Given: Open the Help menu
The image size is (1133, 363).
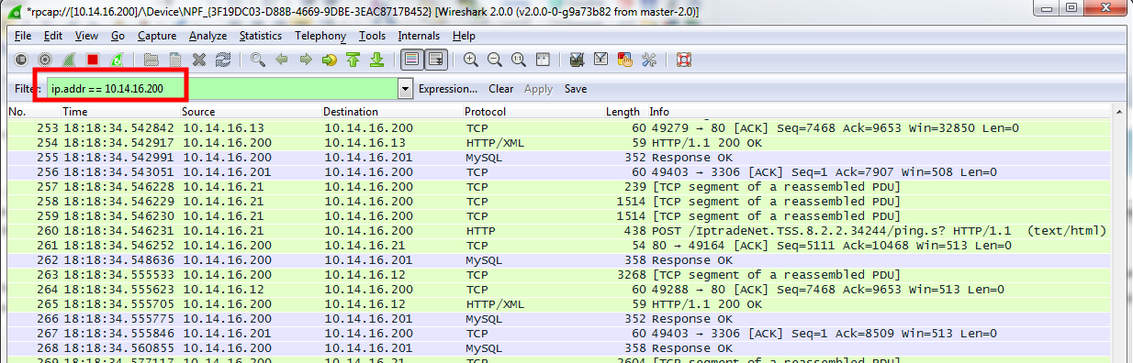Looking at the screenshot, I should click(464, 36).
